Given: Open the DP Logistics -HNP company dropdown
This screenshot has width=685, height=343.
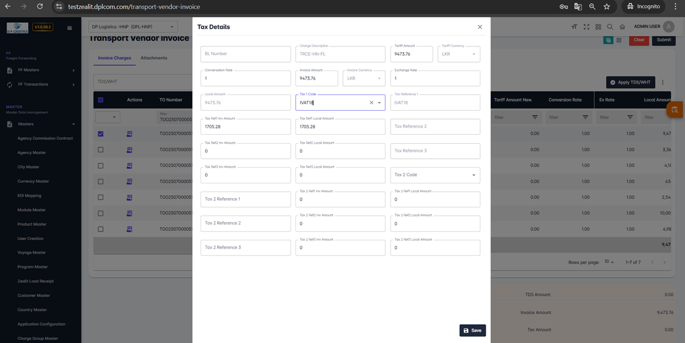Looking at the screenshot, I should 133,26.
